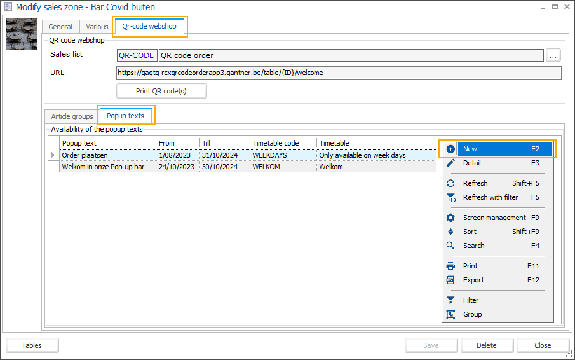Click the Sort arrows icon

[450, 232]
